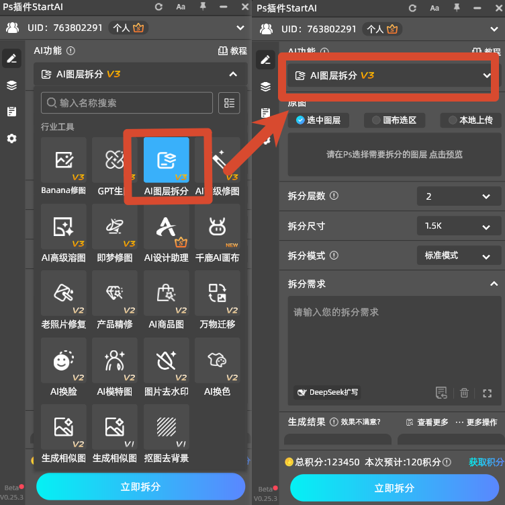The width and height of the screenshot is (505, 505).
Task: Select the 本地上传 radio option
Action: pyautogui.click(x=471, y=120)
